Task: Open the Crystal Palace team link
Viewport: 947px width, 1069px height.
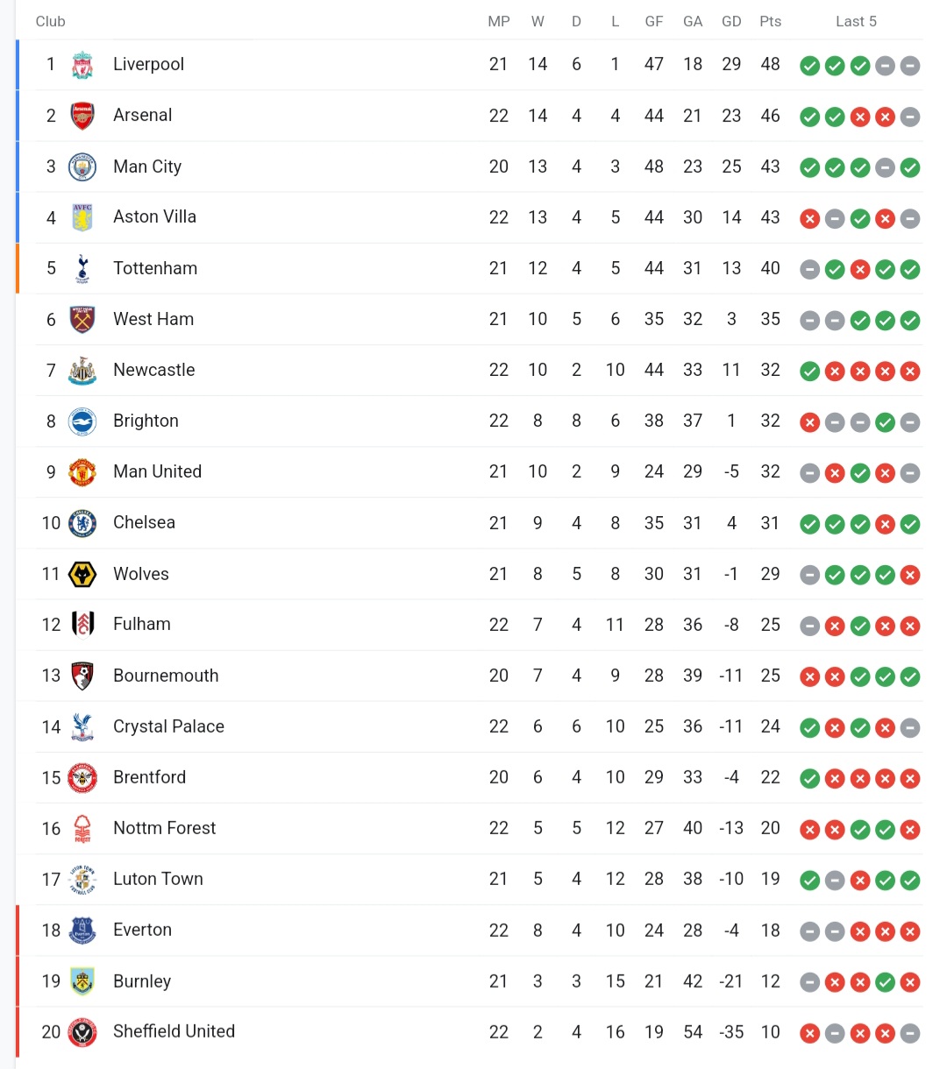Action: [x=168, y=726]
